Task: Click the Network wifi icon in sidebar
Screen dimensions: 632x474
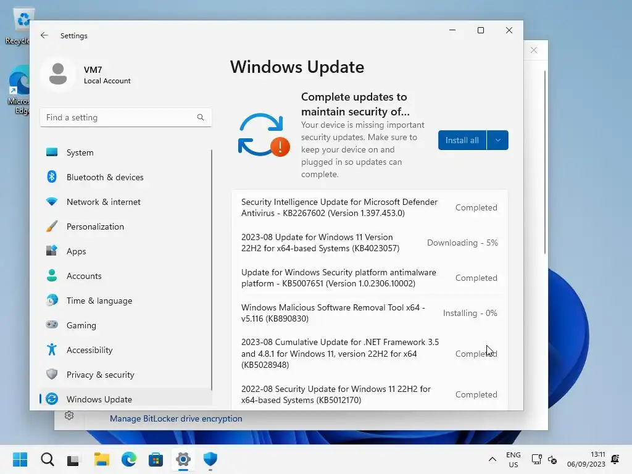Action: point(52,201)
